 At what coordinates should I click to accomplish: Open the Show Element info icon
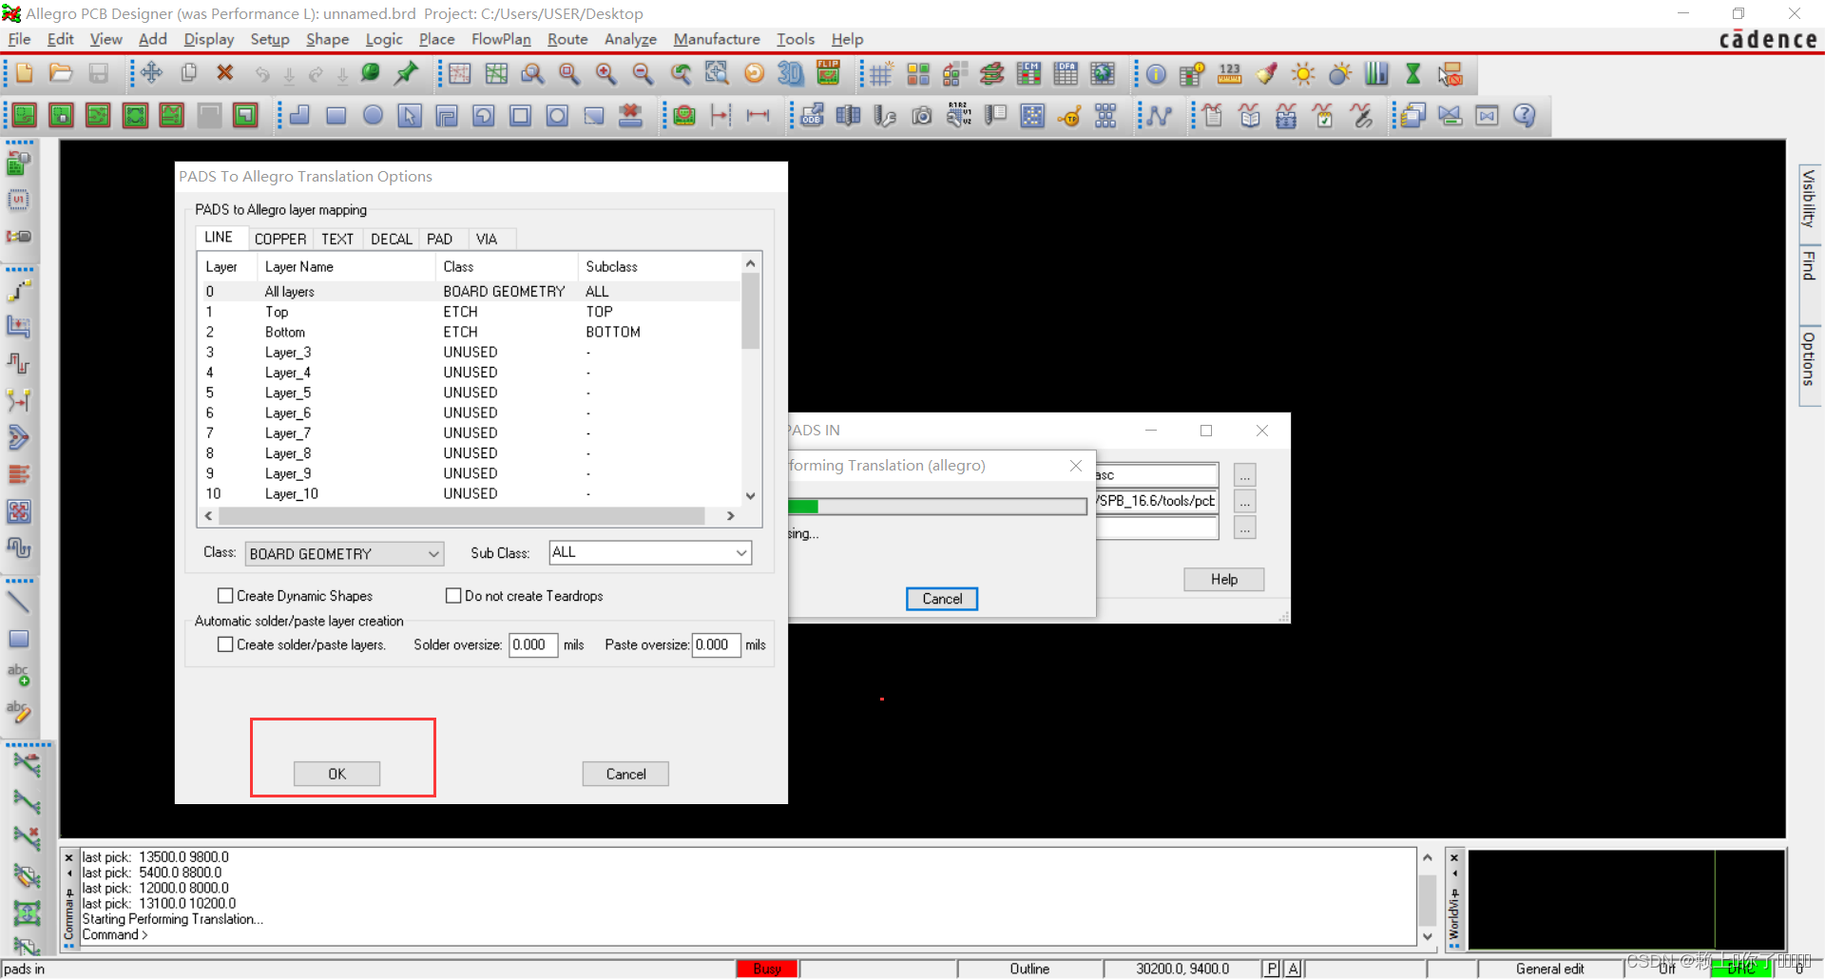(x=1156, y=74)
